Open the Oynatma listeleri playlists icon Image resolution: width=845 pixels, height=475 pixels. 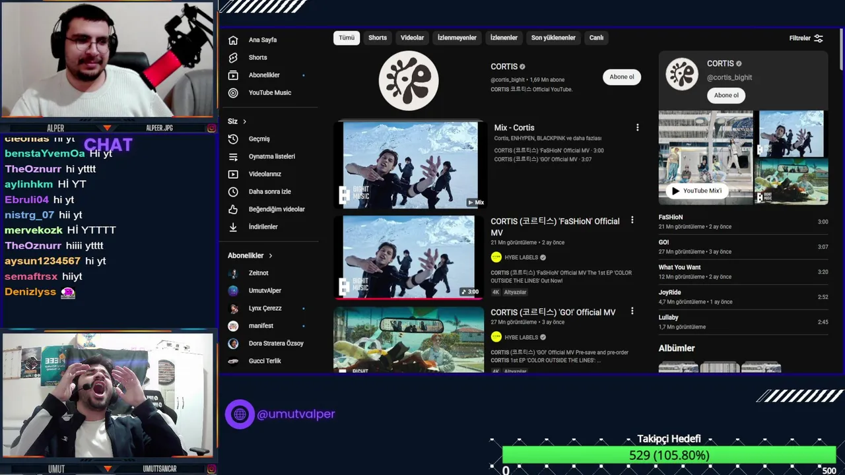[x=233, y=157]
